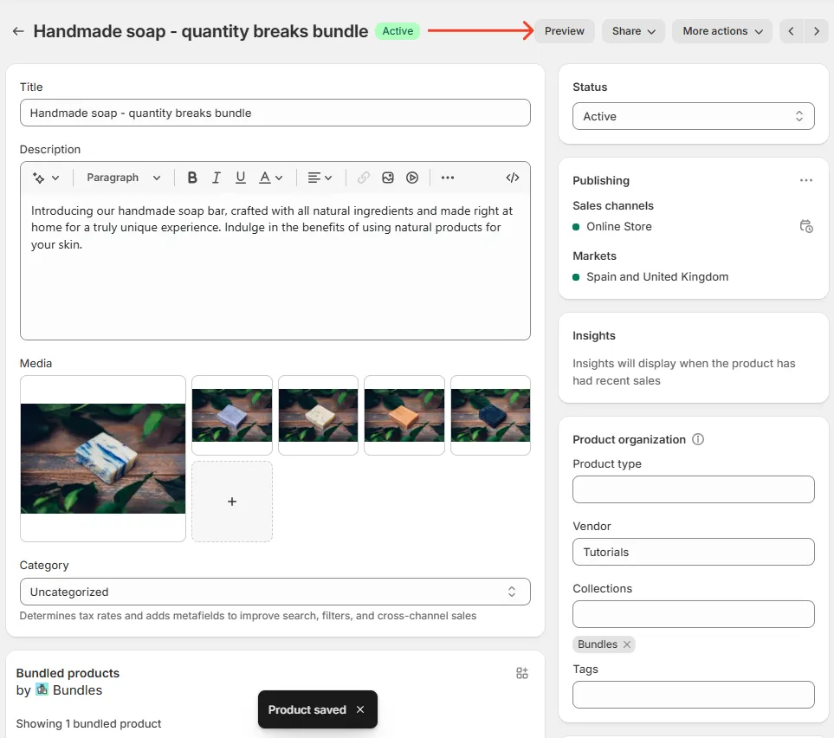Screen dimensions: 834x738
Task: Select the orange soap media thumbnail
Action: tap(404, 415)
